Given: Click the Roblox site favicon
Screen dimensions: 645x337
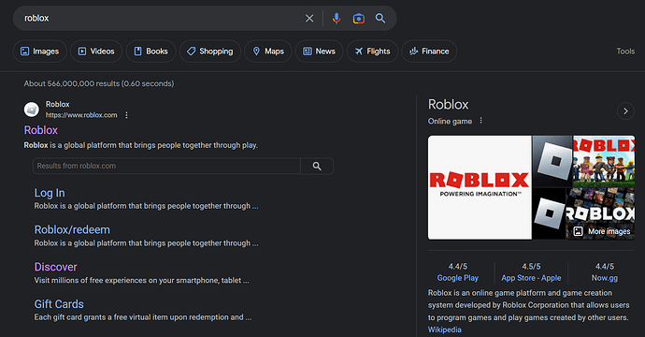Looking at the screenshot, I should tap(32, 110).
